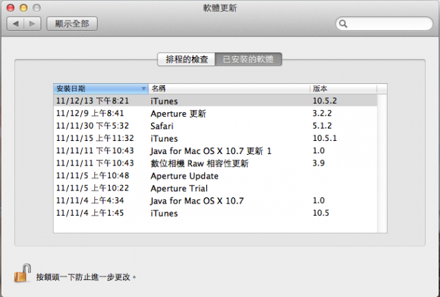440x297 pixels.
Task: Click the 顯示全部 button
Action: click(71, 24)
